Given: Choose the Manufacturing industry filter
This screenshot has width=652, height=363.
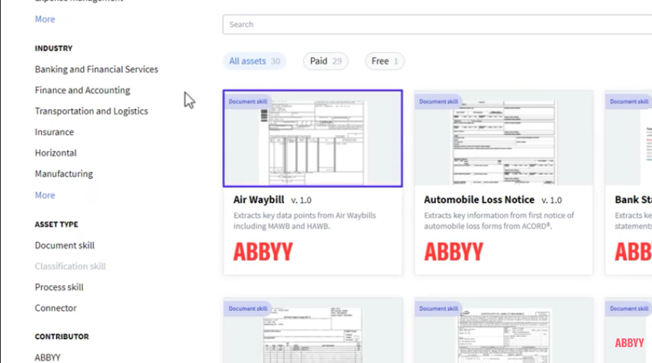Looking at the screenshot, I should pos(64,174).
